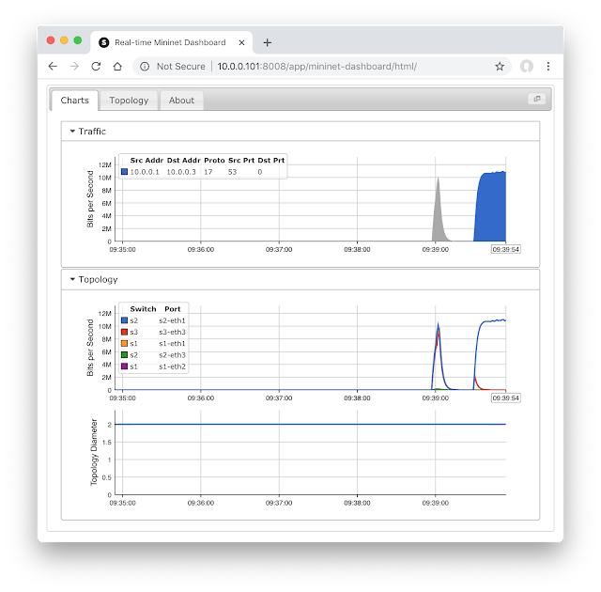Click the s1-eth2 port legend entry
The image size is (601, 592).
172,366
